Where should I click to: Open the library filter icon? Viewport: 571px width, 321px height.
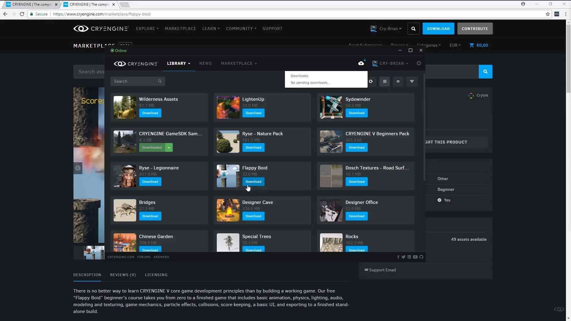pyautogui.click(x=412, y=81)
